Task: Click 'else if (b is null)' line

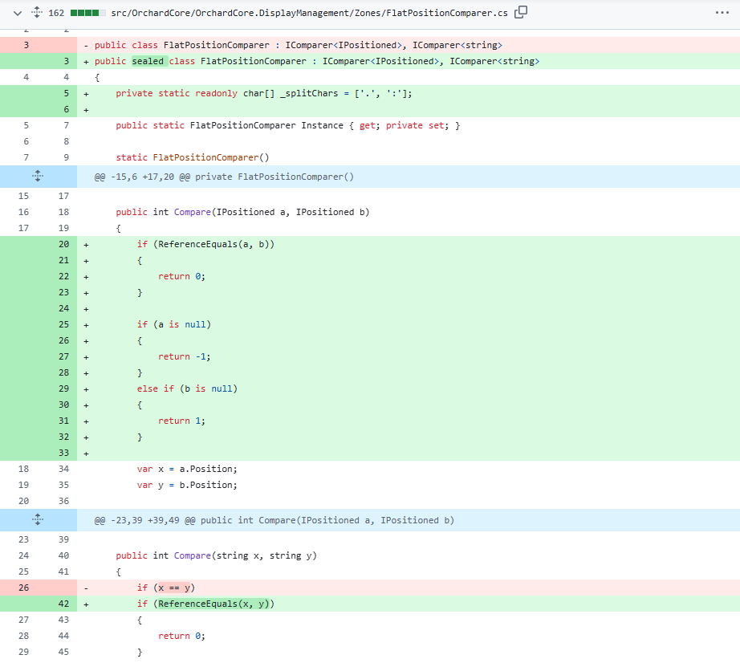Action: pos(187,388)
